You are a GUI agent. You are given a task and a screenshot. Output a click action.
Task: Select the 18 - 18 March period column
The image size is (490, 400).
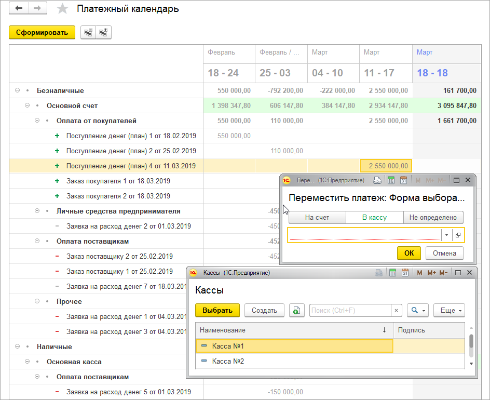(x=447, y=73)
